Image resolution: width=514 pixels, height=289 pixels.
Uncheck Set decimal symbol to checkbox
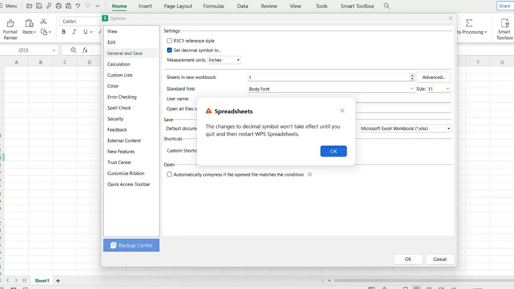[x=170, y=50]
